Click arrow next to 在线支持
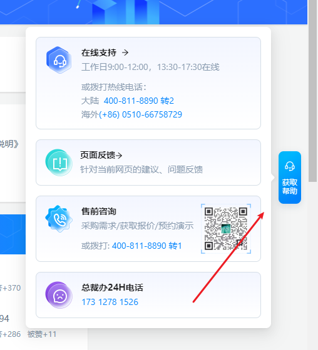The image size is (318, 350). click(125, 52)
